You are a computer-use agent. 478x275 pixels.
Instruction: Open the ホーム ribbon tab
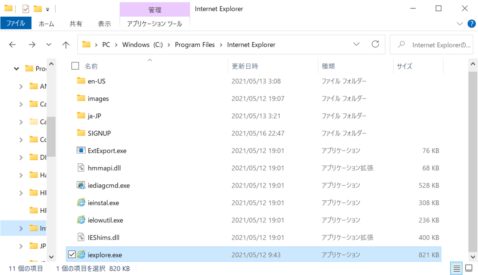point(47,24)
